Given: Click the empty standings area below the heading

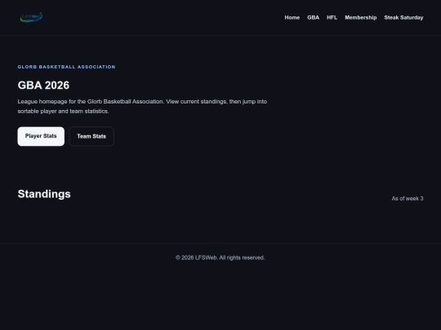Looking at the screenshot, I should click(220, 222).
